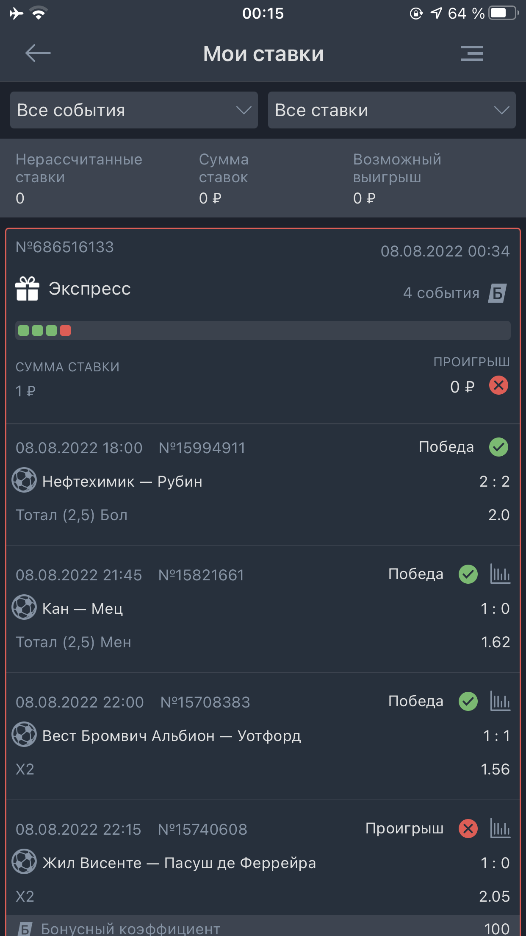Expand the Все события dropdown
The image size is (526, 936).
pos(134,110)
